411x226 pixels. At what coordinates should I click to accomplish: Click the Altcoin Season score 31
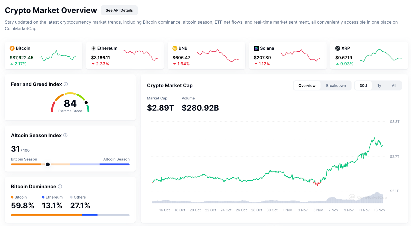pyautogui.click(x=15, y=149)
